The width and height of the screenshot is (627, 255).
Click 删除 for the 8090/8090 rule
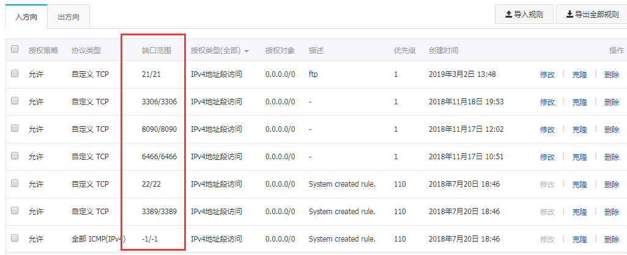[x=612, y=130]
